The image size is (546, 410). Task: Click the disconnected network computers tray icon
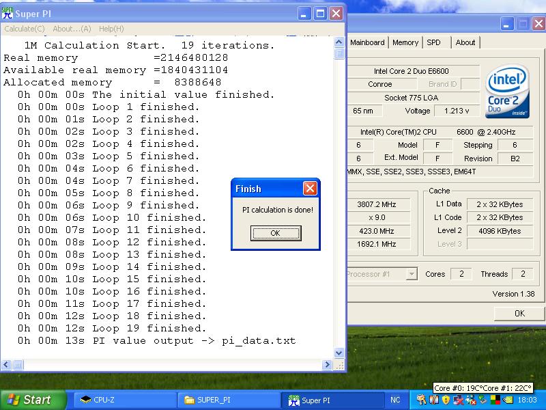pyautogui.click(x=458, y=400)
